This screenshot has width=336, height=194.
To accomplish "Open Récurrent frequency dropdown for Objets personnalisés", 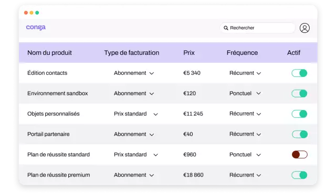I will (x=245, y=114).
